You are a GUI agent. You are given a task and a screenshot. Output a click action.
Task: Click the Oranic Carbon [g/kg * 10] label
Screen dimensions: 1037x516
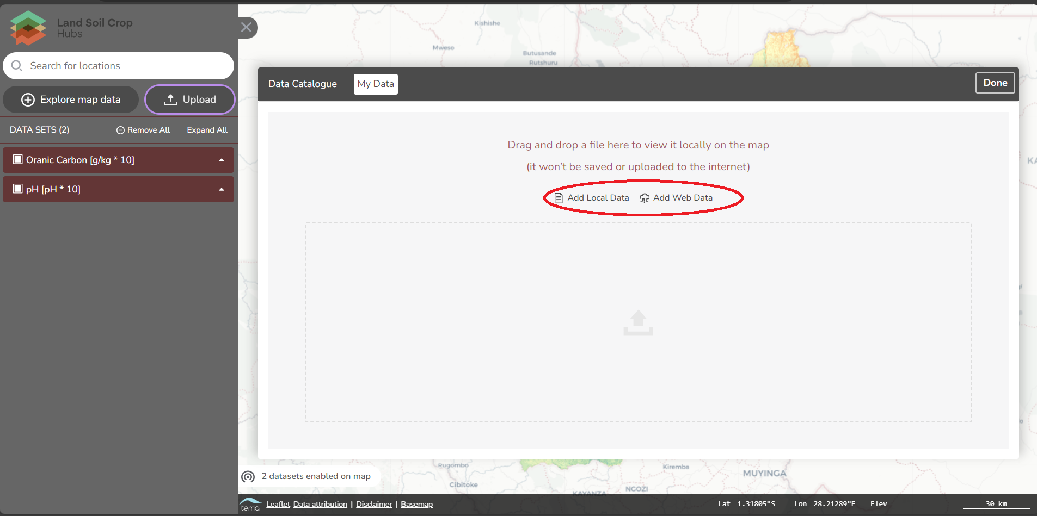tap(80, 160)
